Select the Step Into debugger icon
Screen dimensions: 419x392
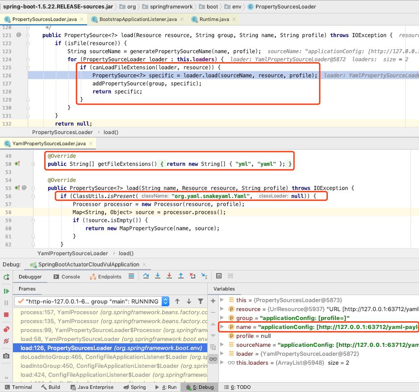(x=158, y=276)
